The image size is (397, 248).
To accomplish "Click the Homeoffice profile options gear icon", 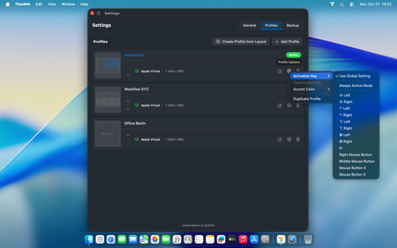I will coord(289,71).
